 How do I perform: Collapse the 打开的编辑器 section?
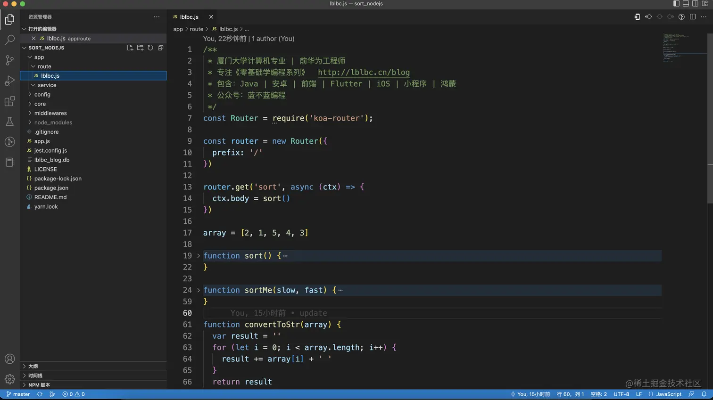93,29
